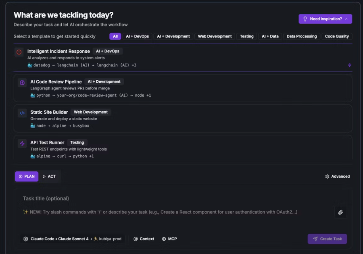Viewport: 363px width, 254px height.
Task: Filter templates by AI + Development
Action: click(173, 36)
